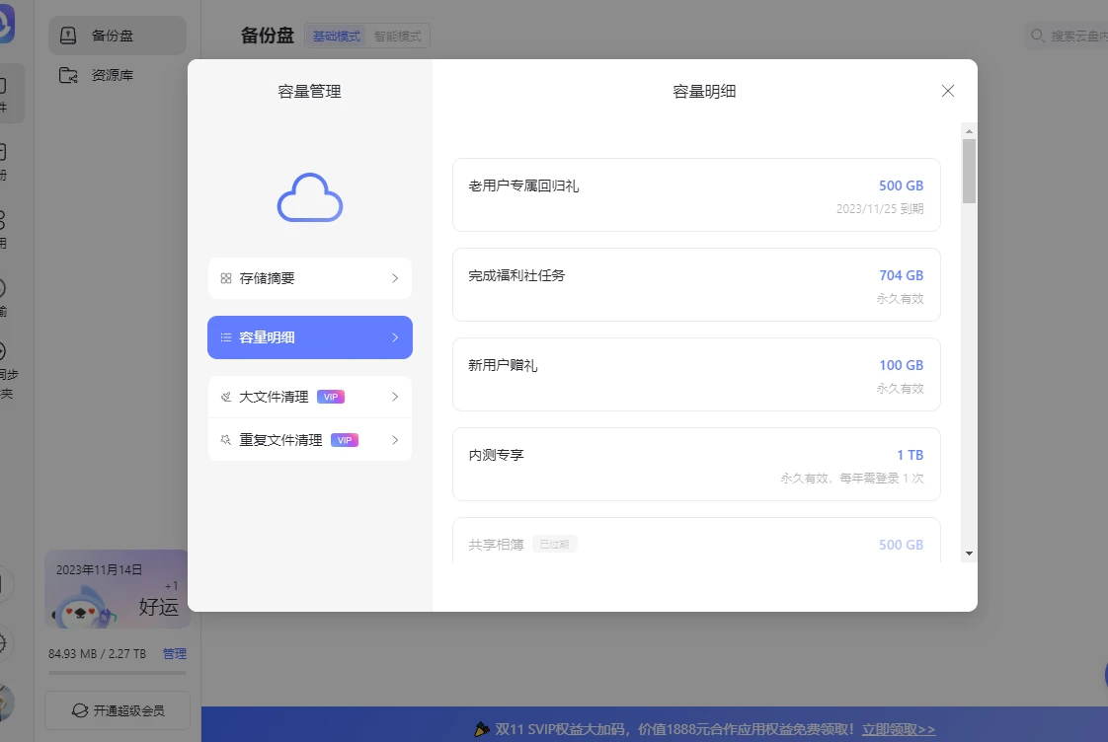
Task: Click the 资源库 folder icon
Action: point(68,75)
